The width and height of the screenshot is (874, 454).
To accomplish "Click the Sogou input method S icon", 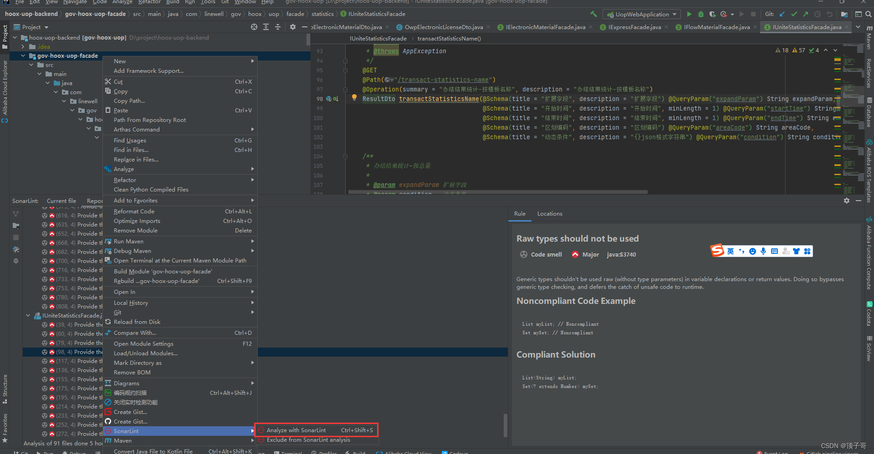I will [x=717, y=251].
